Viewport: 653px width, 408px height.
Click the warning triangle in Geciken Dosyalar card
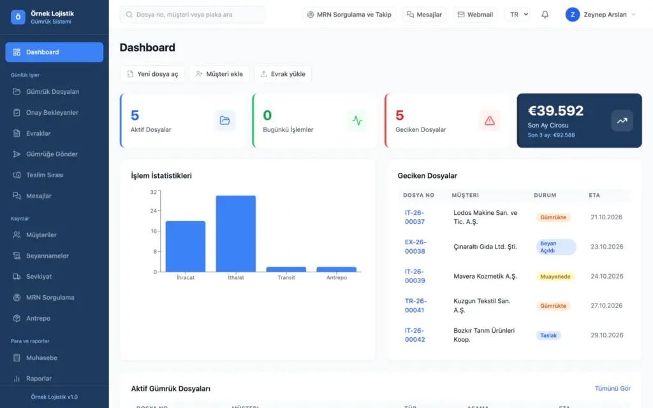click(489, 120)
